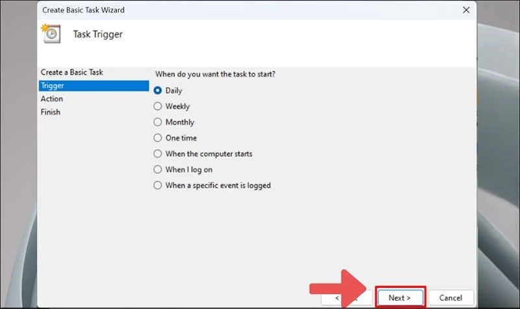This screenshot has width=520, height=309.
Task: Close the Create Basic Task Wizard
Action: (x=465, y=10)
